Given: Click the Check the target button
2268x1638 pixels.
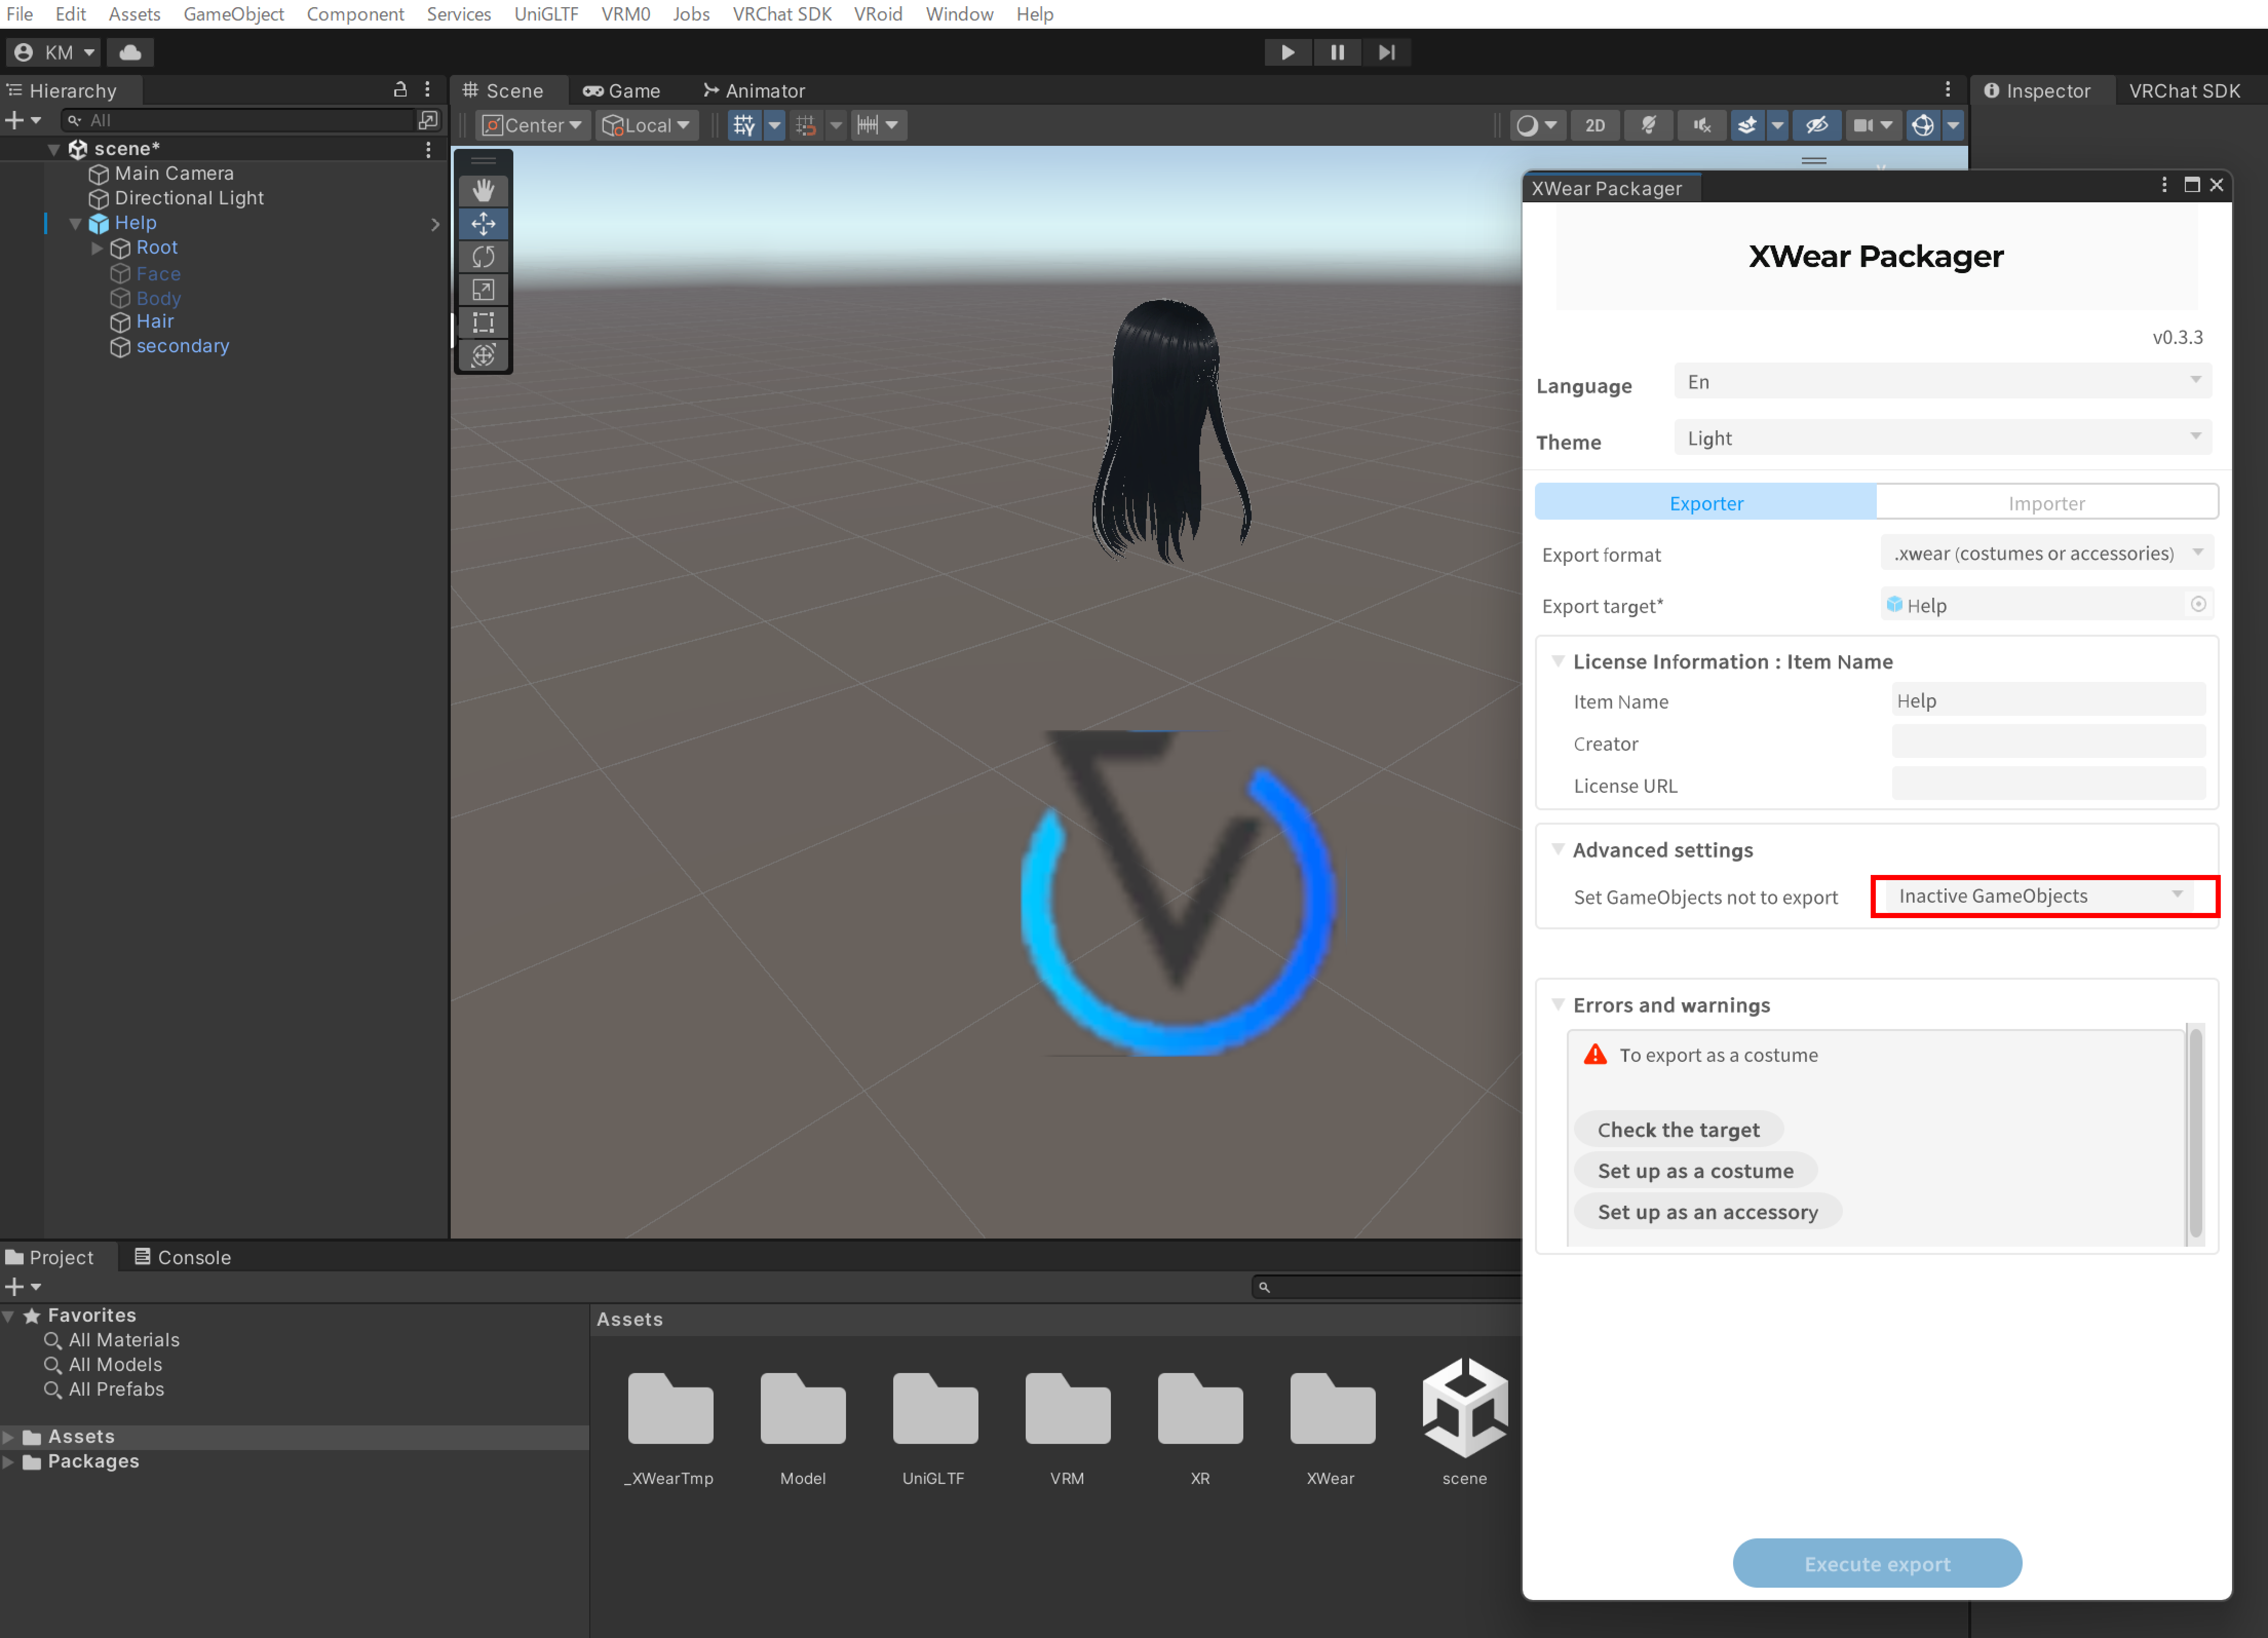Looking at the screenshot, I should [x=1678, y=1129].
